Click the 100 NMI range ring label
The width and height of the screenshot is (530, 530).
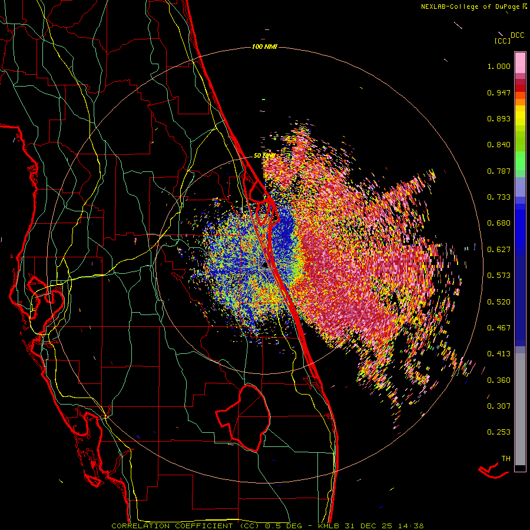[x=264, y=47]
